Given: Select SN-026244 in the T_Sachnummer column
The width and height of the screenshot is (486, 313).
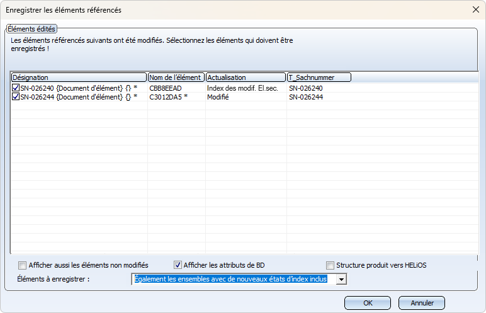Looking at the screenshot, I should click(306, 97).
